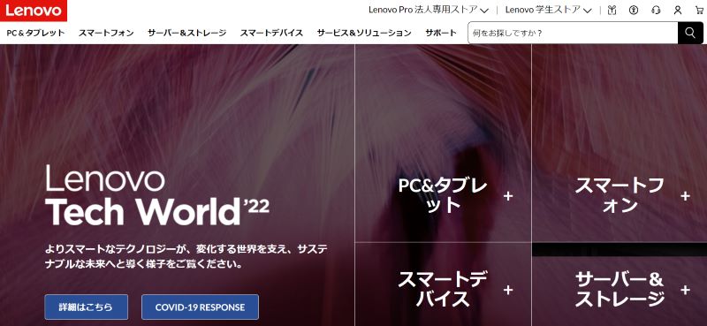
Task: Click the plus icon beside スマートフォン tile
Action: [686, 196]
